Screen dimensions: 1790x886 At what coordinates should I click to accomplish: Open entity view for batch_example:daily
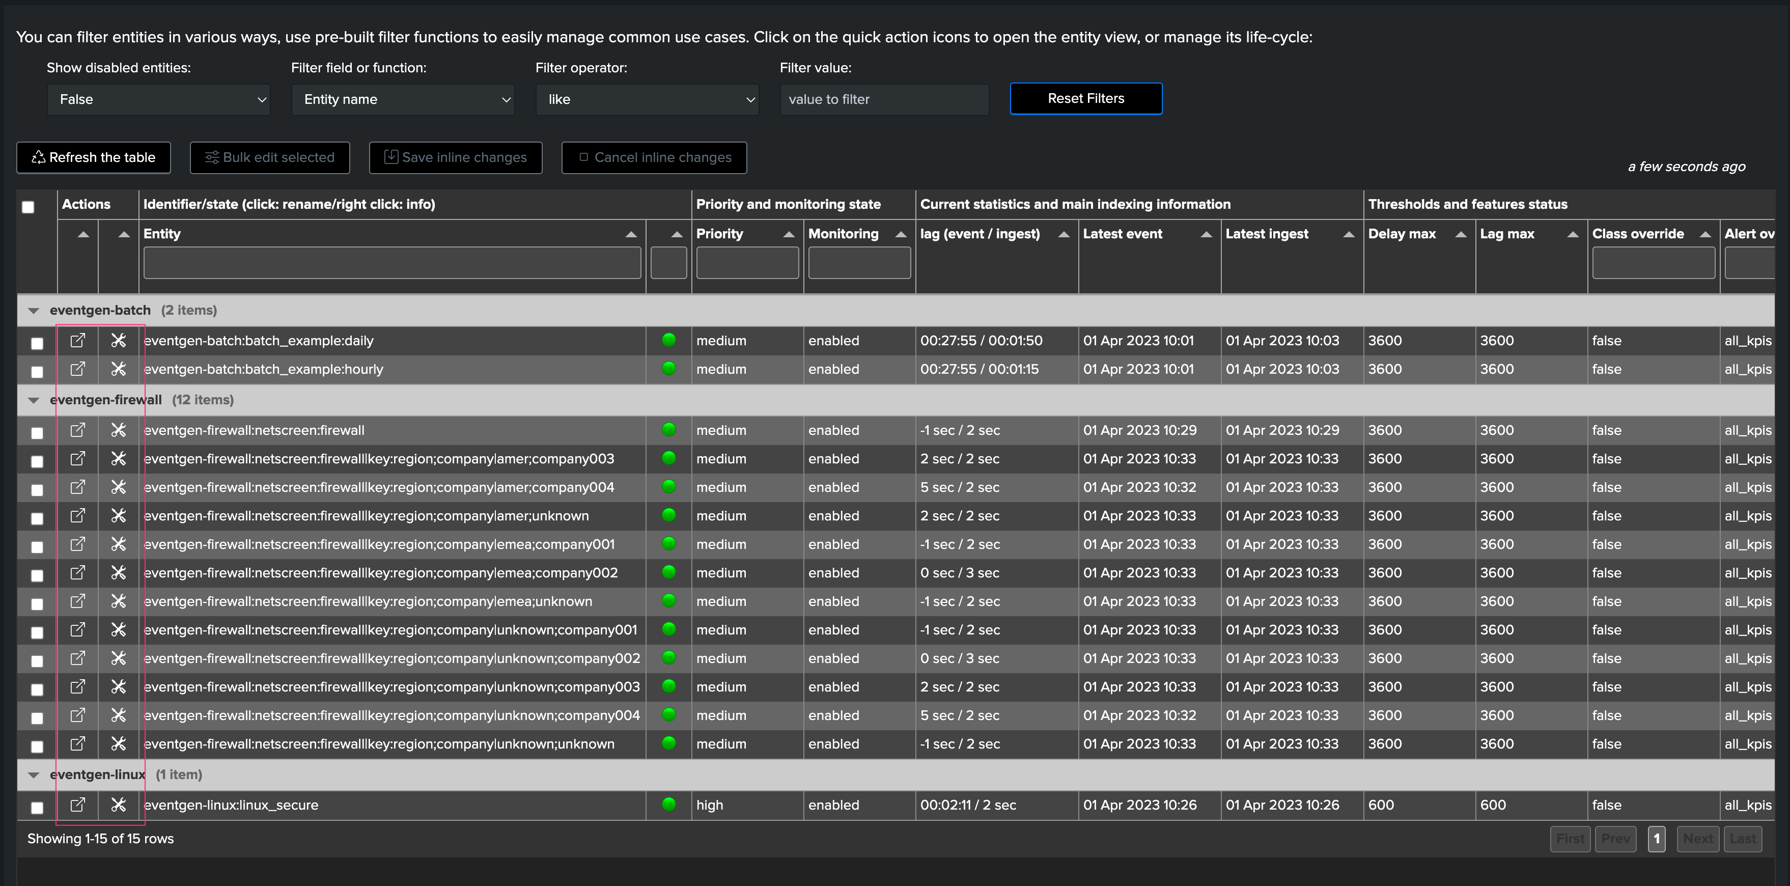[x=78, y=341]
